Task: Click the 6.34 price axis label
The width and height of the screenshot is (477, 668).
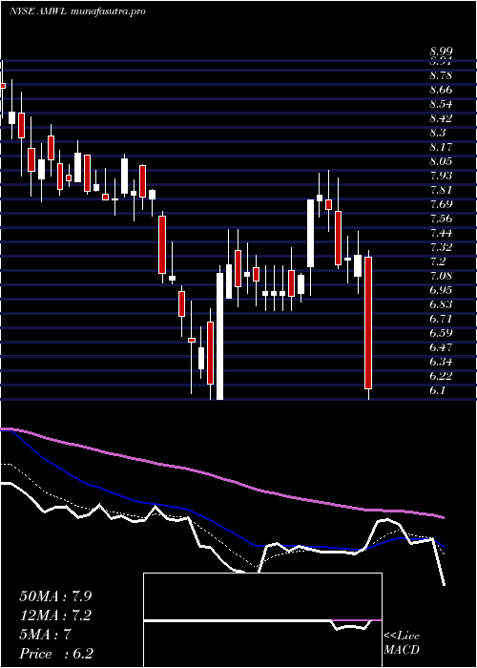Action: click(x=441, y=362)
